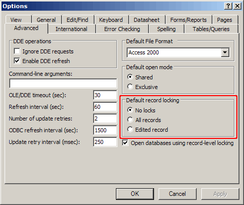
Task: Click Number of update retries field
Action: 105,119
